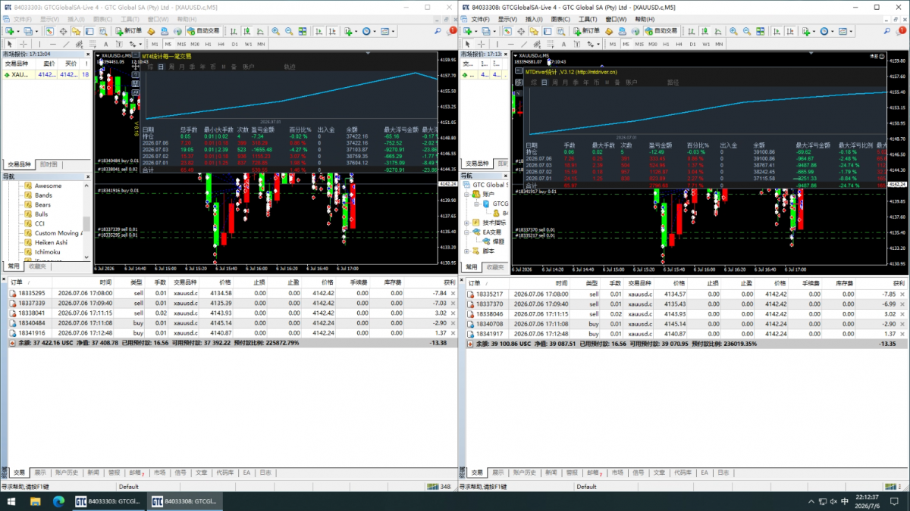910x511 pixels.
Task: Open 图表(C) menu in left window
Action: click(103, 19)
